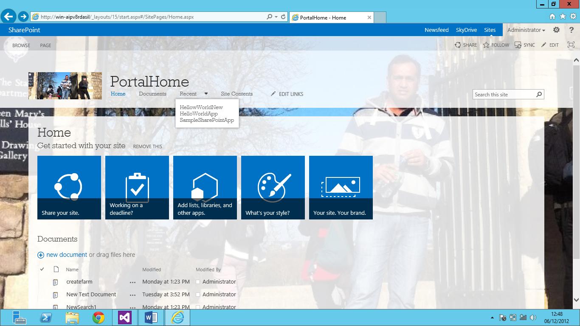Sort by the Name column header
This screenshot has width=580, height=326.
(72, 270)
